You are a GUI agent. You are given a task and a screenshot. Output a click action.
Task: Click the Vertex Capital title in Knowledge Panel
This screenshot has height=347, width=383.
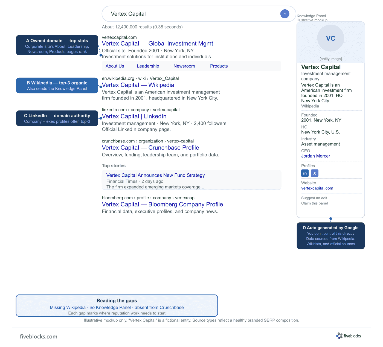click(321, 67)
